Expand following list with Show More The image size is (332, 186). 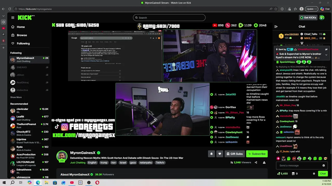point(16,97)
